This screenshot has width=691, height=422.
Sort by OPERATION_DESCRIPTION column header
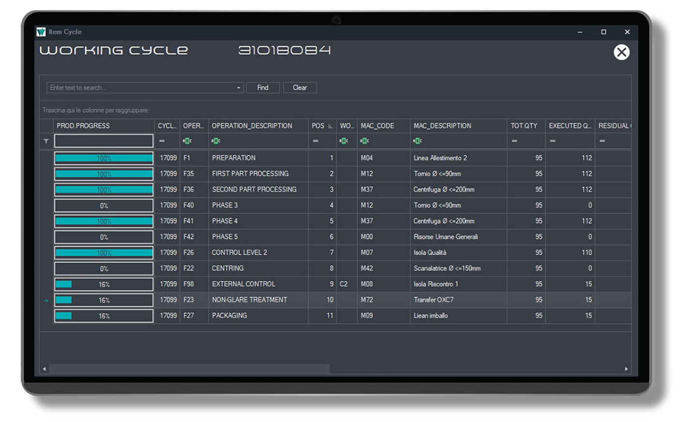coord(258,126)
